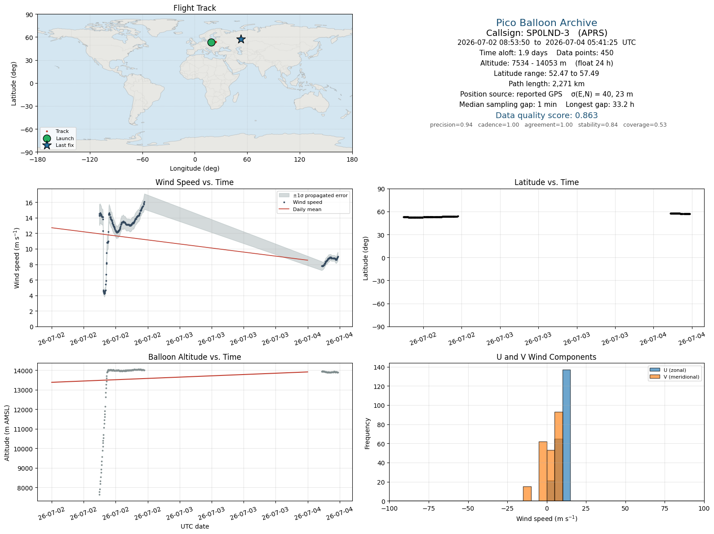Click the Frequency axis label
Viewport: 714px width, 534px height.
click(367, 433)
